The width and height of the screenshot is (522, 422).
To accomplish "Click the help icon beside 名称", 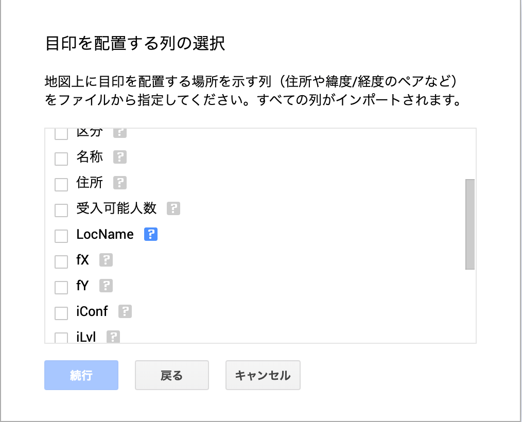I will click(x=120, y=157).
